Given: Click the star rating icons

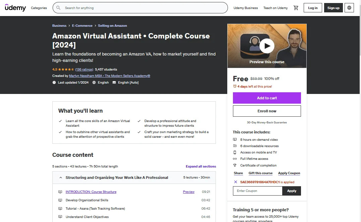Looking at the screenshot, I should [x=66, y=69].
